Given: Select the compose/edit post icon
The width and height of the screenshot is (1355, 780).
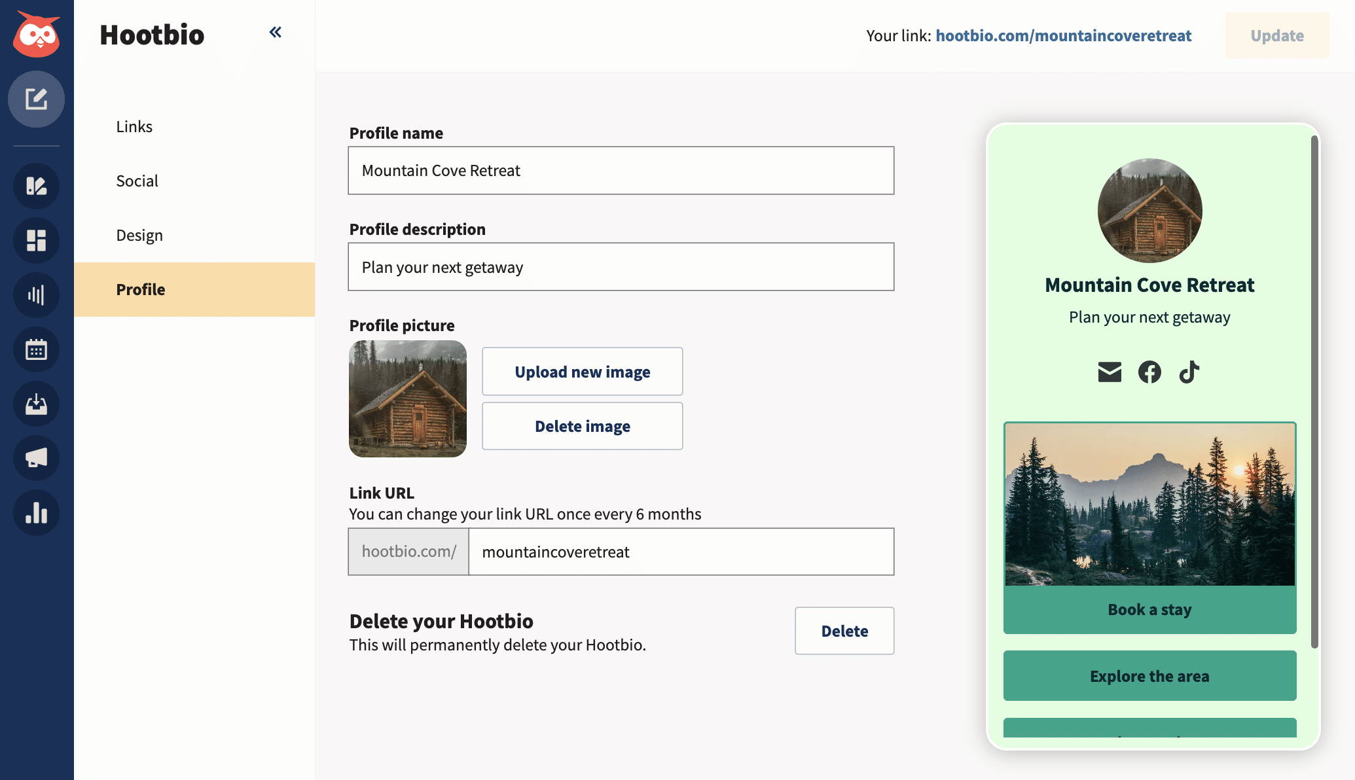Looking at the screenshot, I should click(37, 99).
